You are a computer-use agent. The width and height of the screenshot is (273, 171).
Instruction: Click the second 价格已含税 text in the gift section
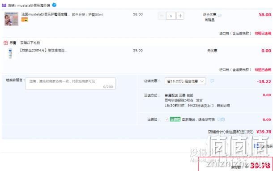[263, 70]
